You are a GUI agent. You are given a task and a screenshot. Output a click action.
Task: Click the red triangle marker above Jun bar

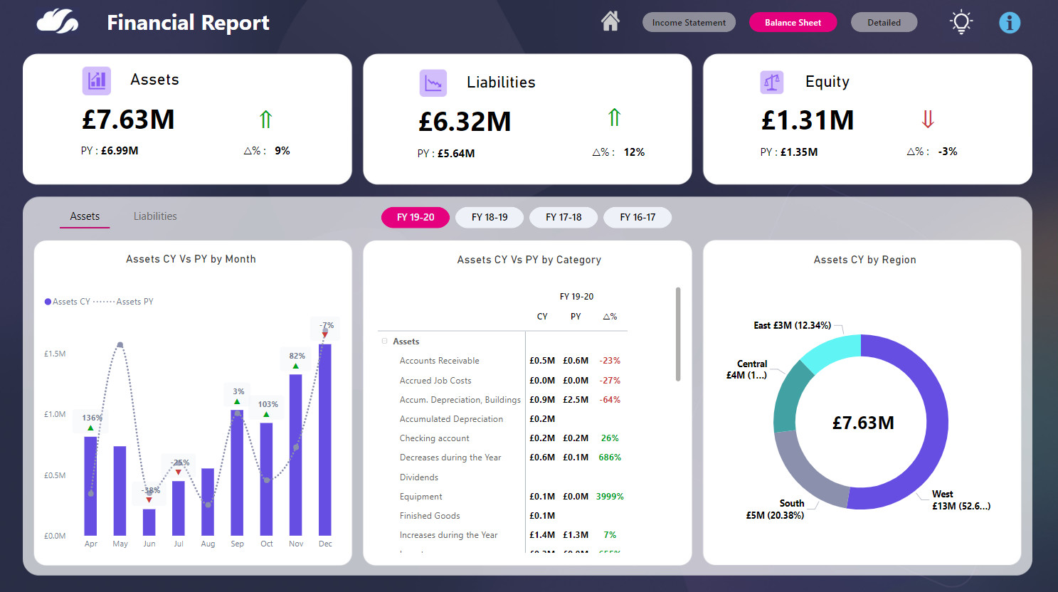click(x=149, y=500)
